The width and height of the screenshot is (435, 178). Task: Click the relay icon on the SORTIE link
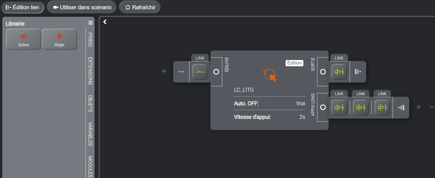pos(339,72)
